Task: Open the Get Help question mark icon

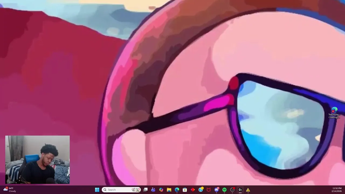Action: pos(201,190)
